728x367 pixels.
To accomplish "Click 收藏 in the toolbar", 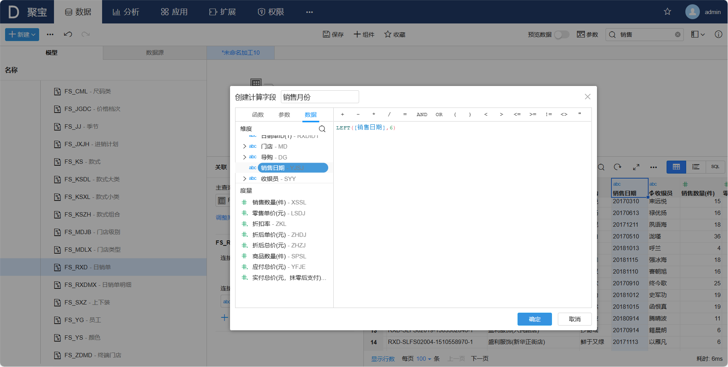I will click(395, 34).
